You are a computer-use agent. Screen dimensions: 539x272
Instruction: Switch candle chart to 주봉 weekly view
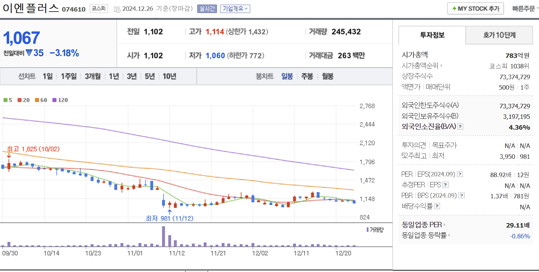tap(307, 76)
